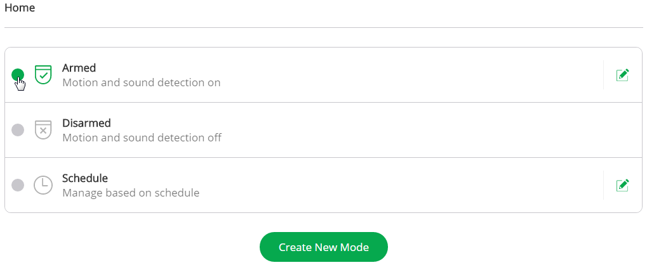
Task: Click the Home heading
Action: tap(20, 8)
